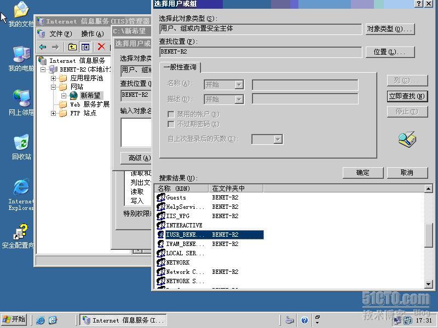Click the object names input box

136,132
